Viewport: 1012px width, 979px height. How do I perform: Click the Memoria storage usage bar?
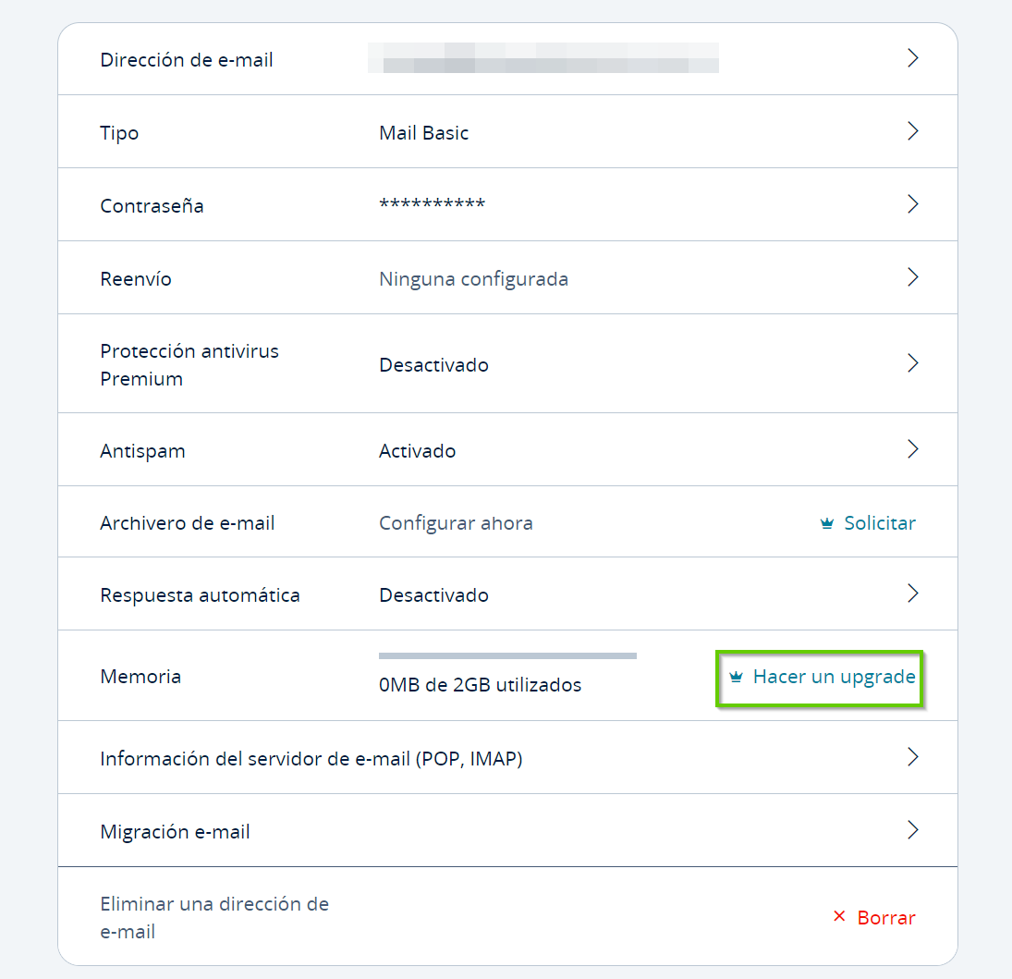(x=508, y=656)
